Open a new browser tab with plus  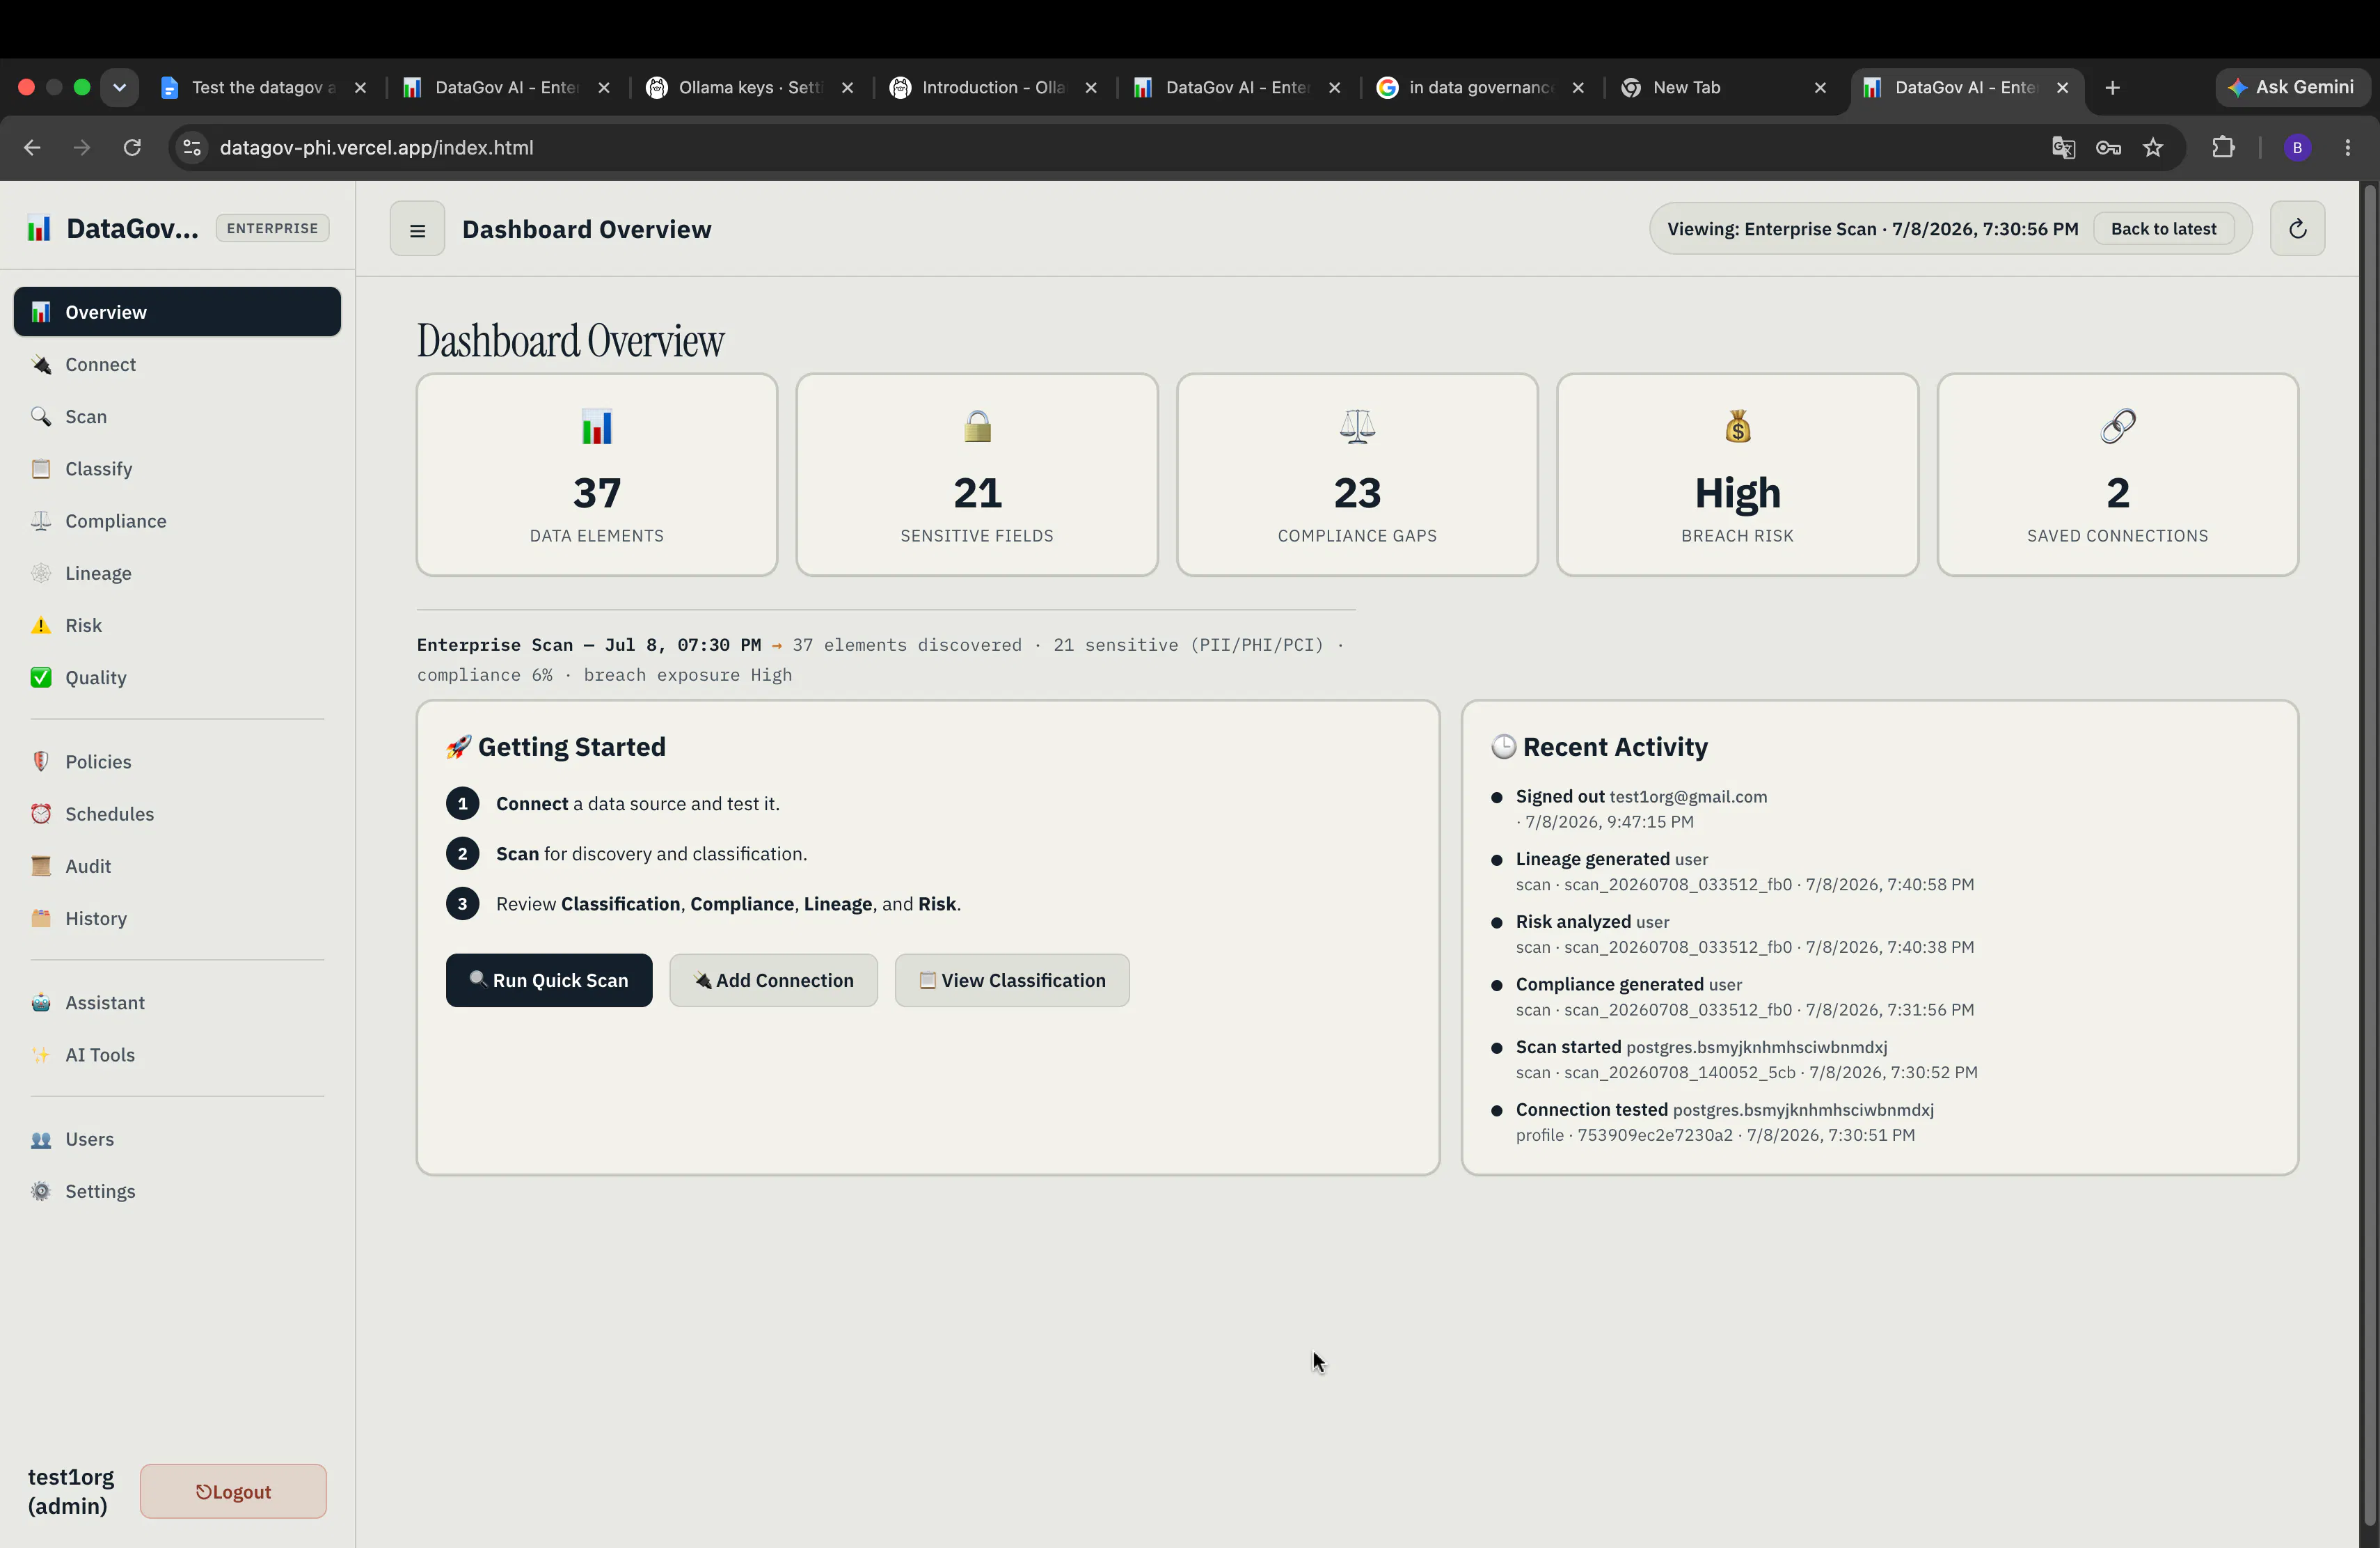(x=2112, y=88)
